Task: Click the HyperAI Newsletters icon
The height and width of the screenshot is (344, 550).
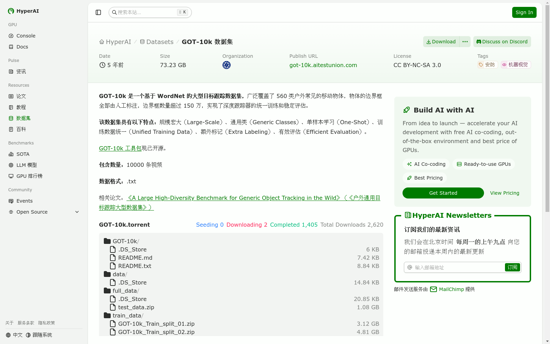Action: [408, 215]
